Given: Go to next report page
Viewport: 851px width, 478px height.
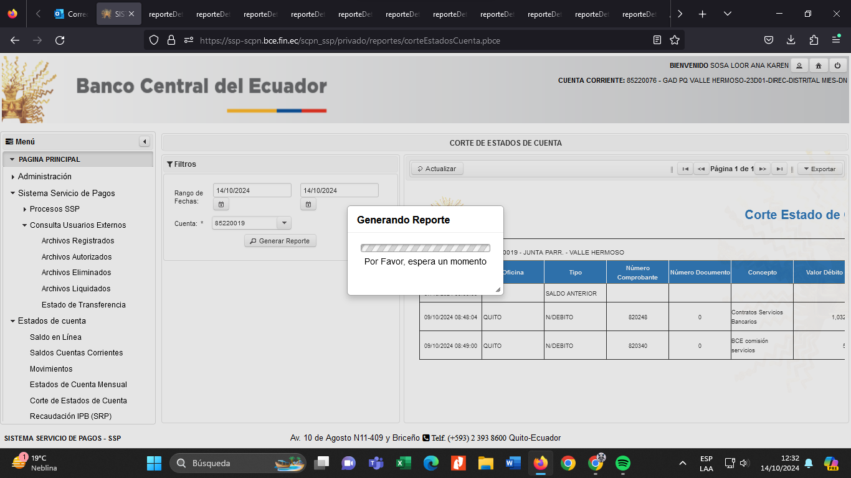Looking at the screenshot, I should (762, 169).
